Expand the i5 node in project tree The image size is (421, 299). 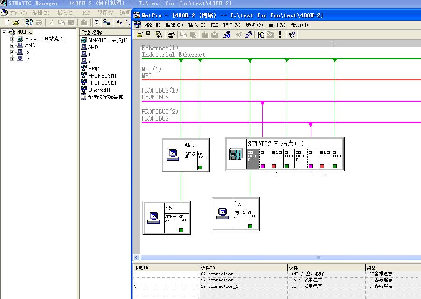coord(13,52)
